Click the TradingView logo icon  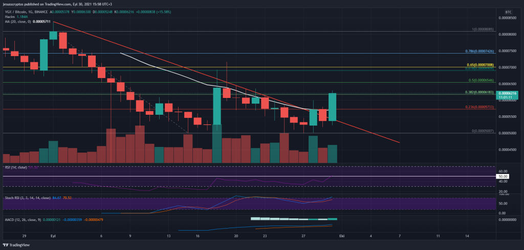(6, 244)
